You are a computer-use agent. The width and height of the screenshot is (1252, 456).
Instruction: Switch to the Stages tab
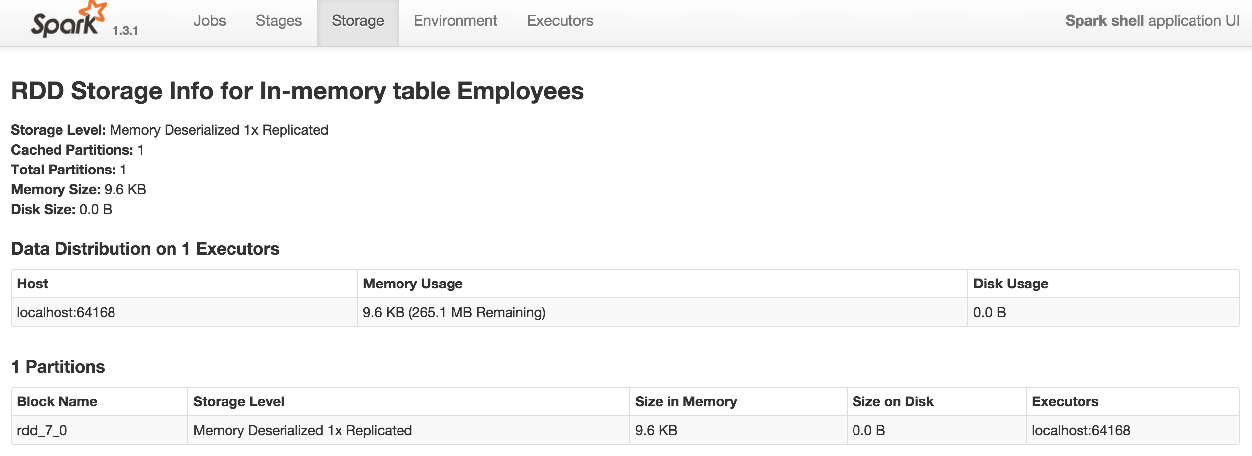[x=279, y=21]
